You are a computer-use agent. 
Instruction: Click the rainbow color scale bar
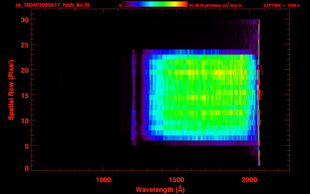(x=155, y=4)
